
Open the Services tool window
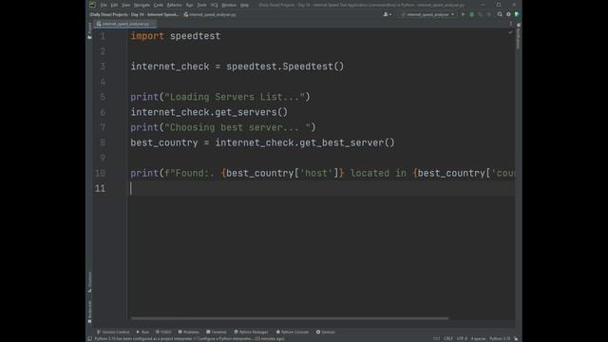point(325,332)
